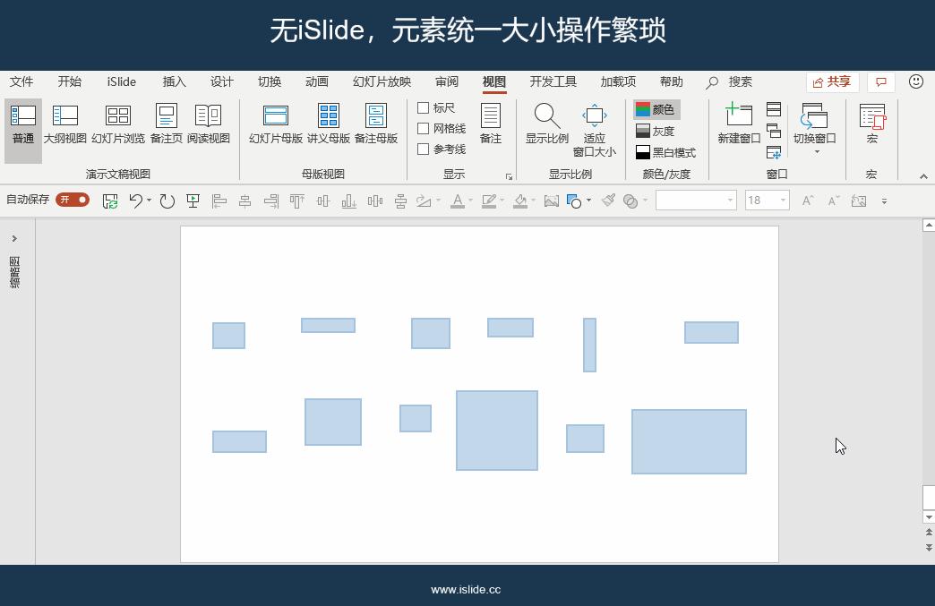Screen dimensions: 935x606
Task: Open the shape fill dropdown arrow
Action: (533, 201)
